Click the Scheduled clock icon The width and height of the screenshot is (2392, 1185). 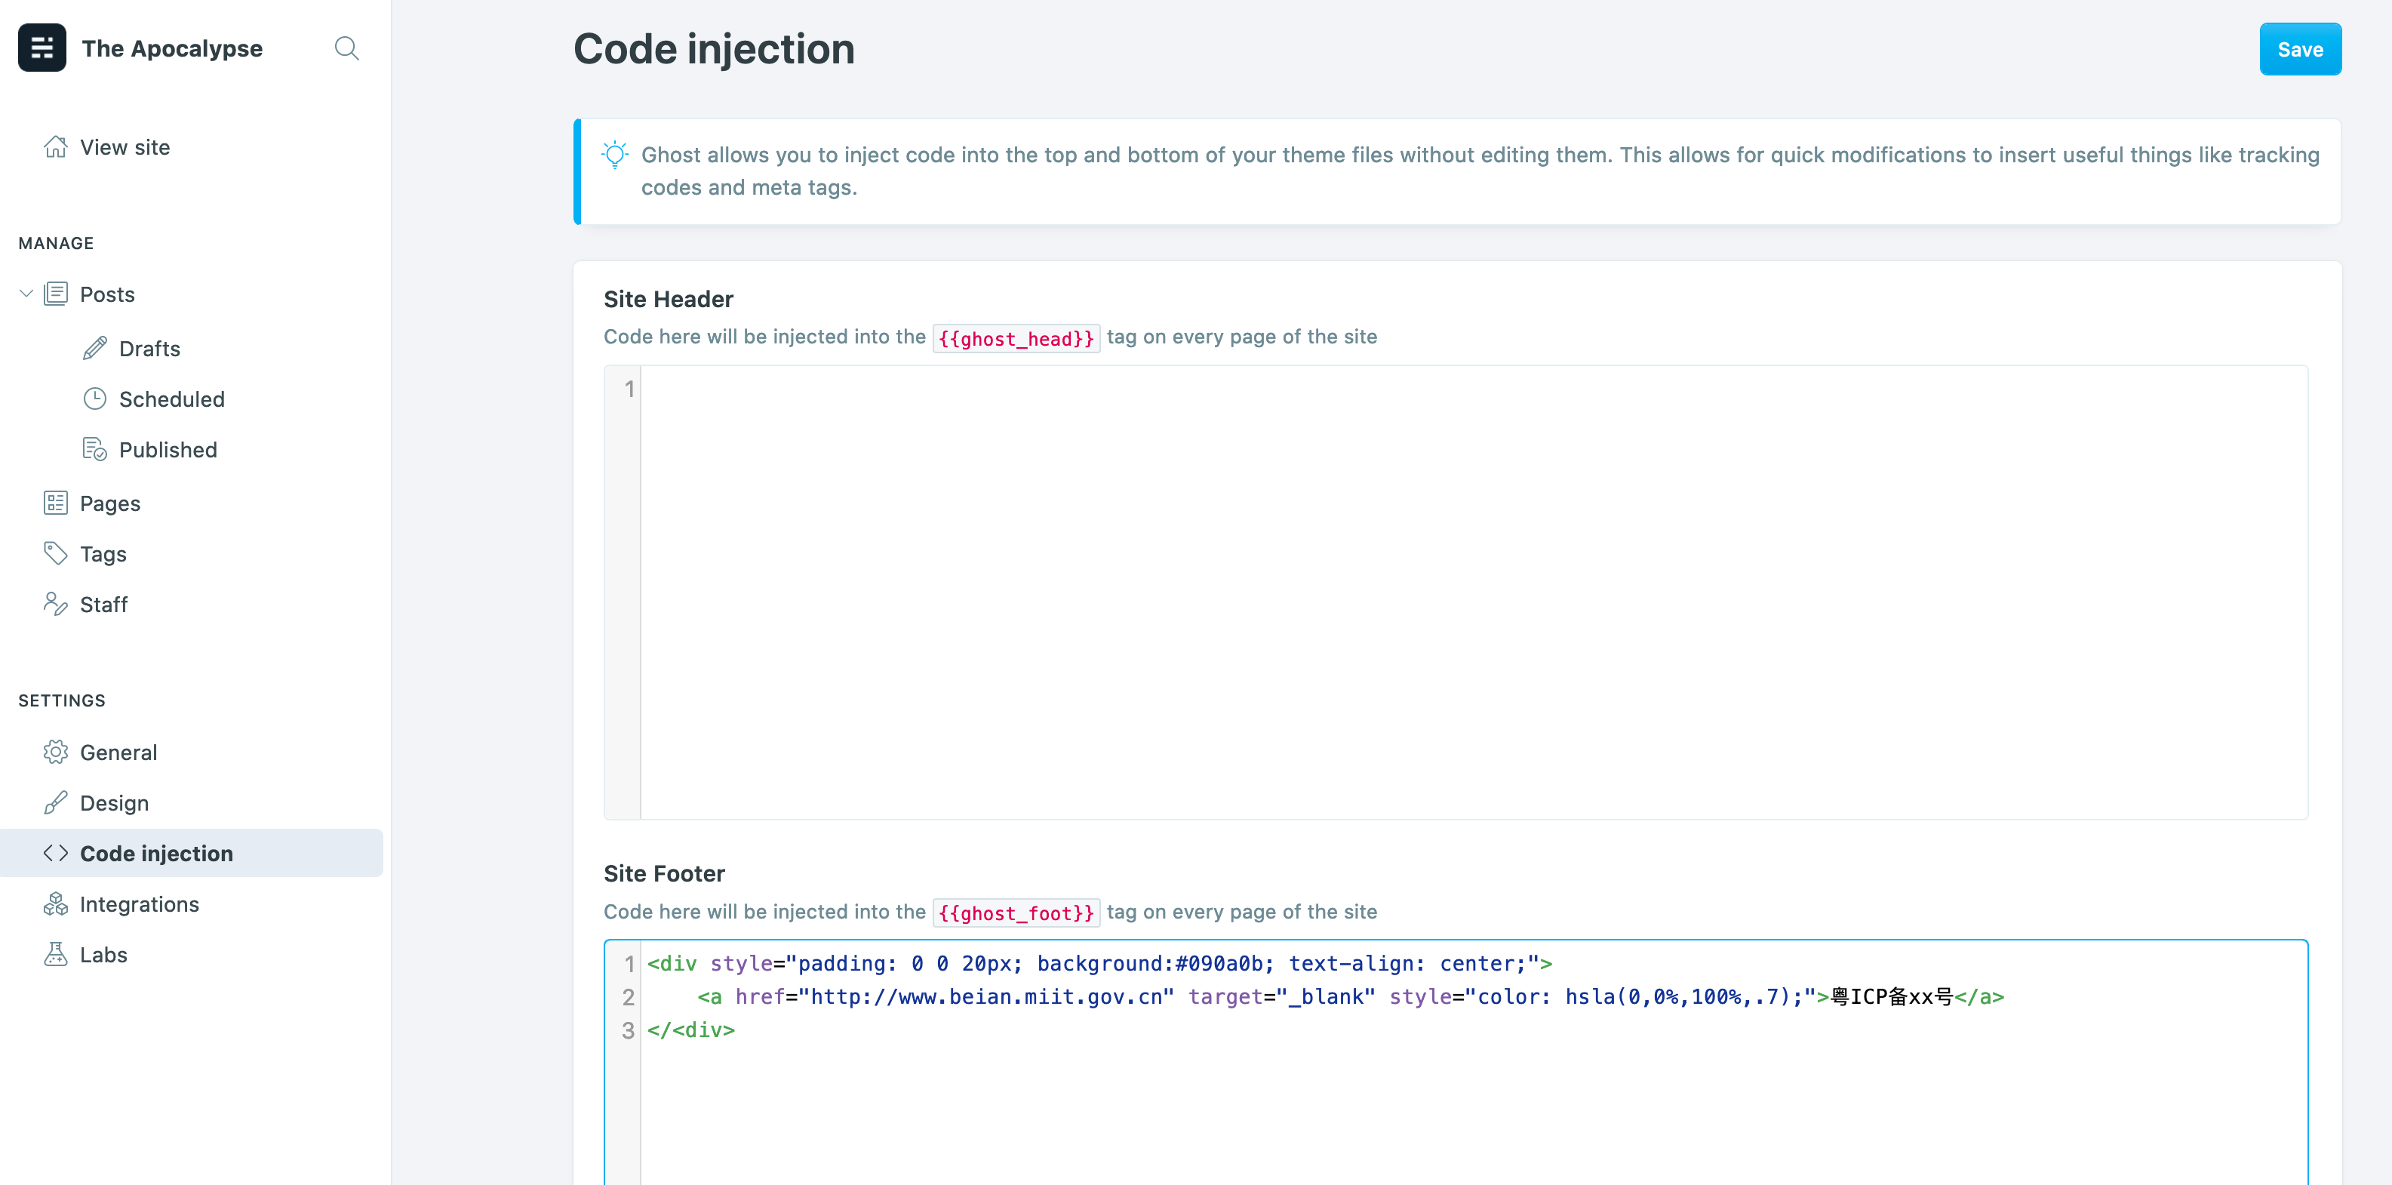(95, 399)
